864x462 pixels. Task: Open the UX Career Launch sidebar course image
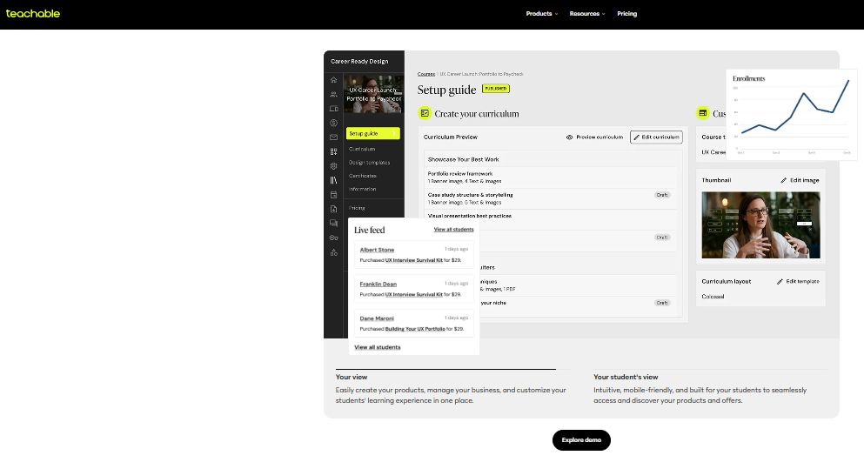[x=373, y=94]
